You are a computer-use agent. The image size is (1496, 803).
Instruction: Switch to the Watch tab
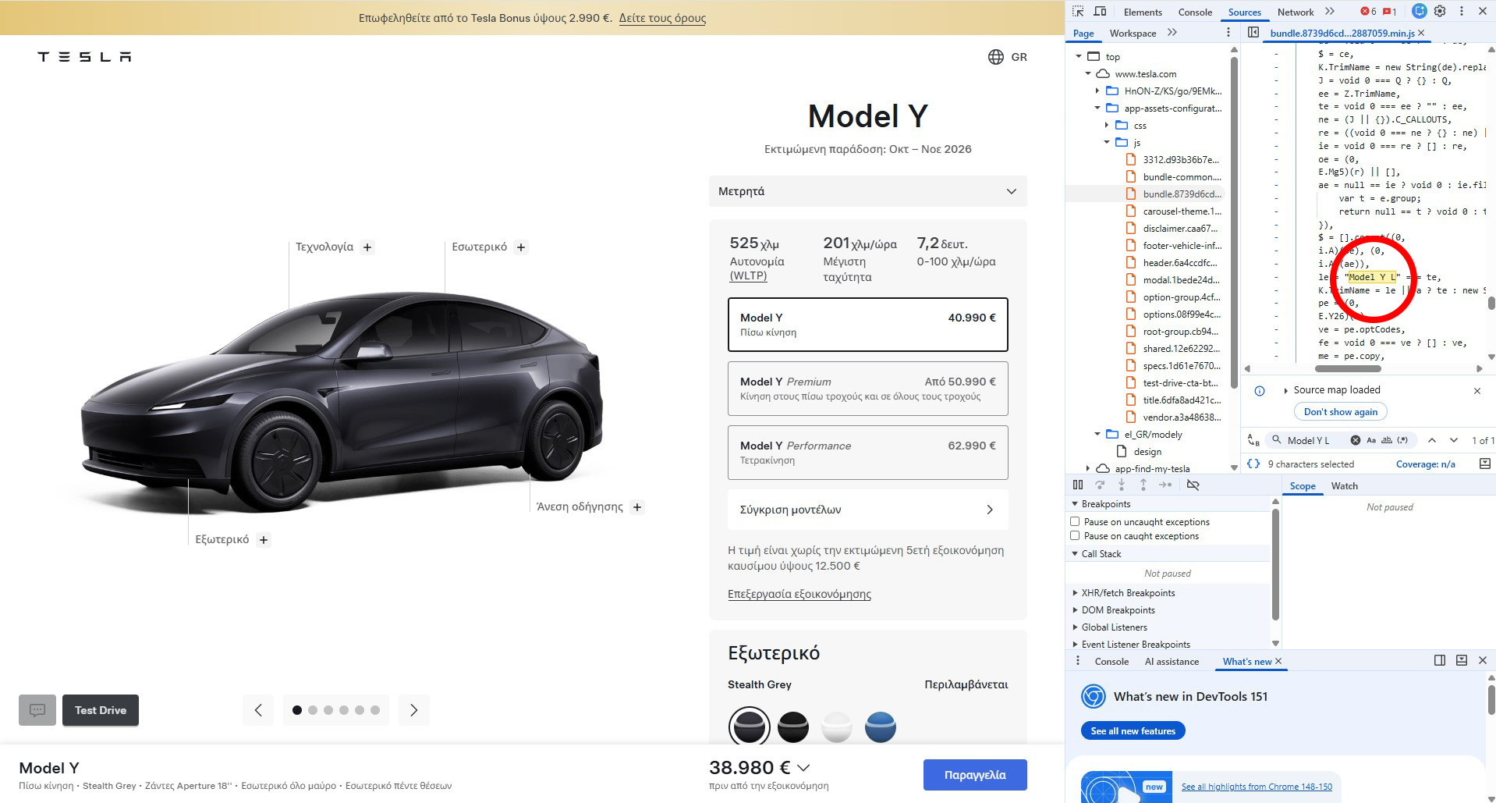tap(1344, 485)
